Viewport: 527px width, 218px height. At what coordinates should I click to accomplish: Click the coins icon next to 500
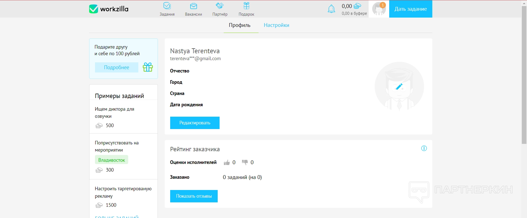pyautogui.click(x=99, y=125)
